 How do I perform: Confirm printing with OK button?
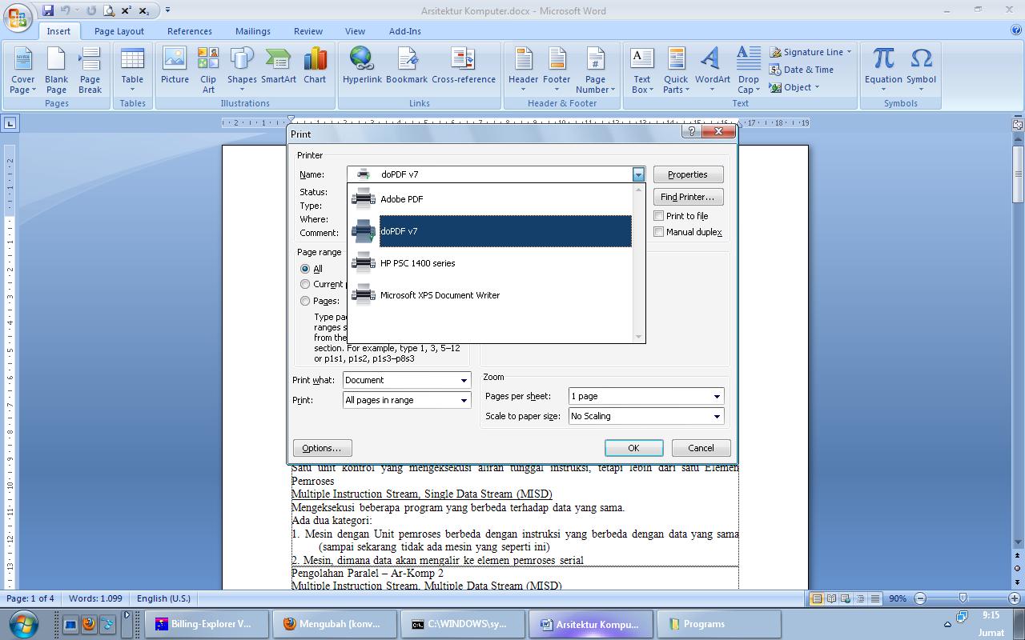pos(633,448)
